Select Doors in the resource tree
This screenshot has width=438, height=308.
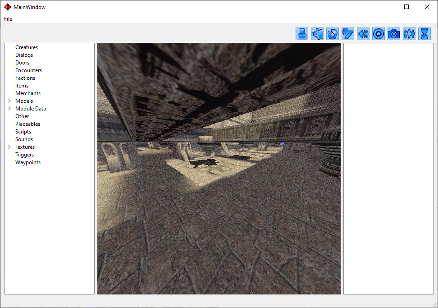click(23, 63)
